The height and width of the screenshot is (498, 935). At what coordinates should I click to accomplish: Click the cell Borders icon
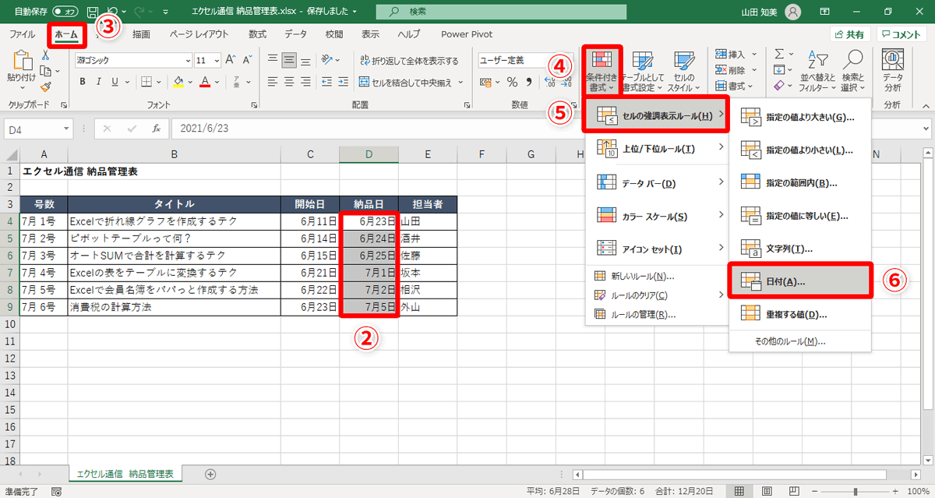coord(148,81)
